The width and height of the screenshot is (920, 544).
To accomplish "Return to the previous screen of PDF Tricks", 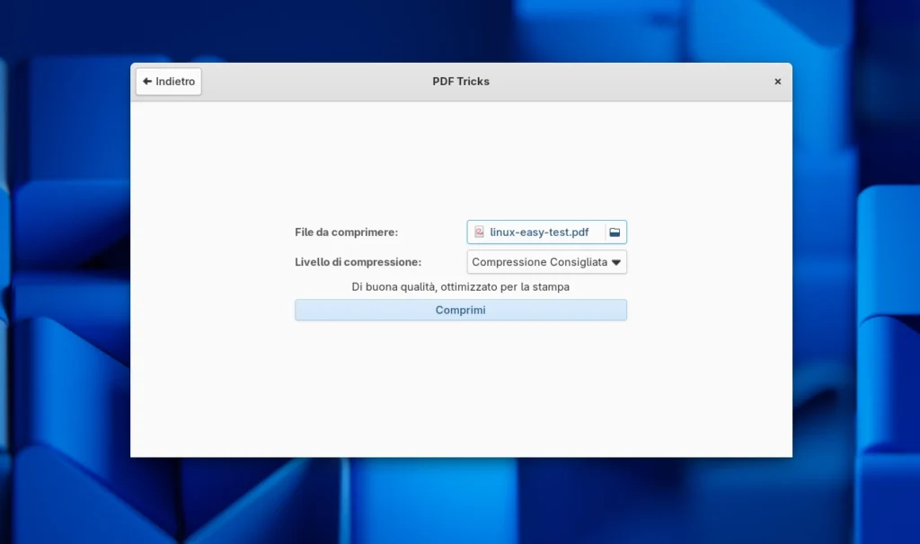I will click(x=168, y=81).
